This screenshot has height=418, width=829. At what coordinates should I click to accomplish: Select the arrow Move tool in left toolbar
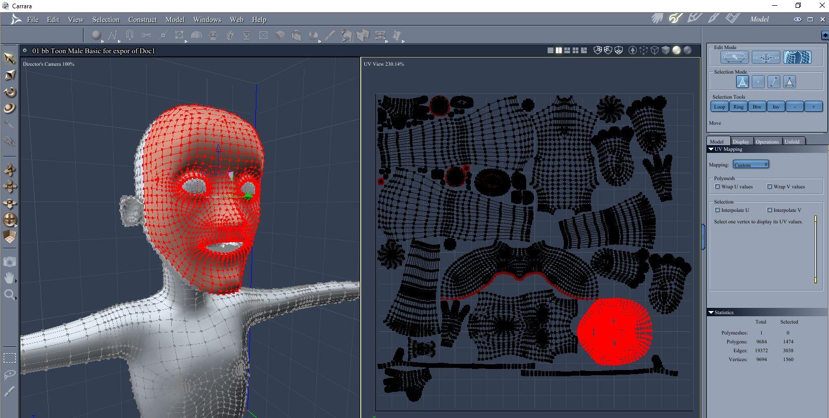(x=9, y=58)
